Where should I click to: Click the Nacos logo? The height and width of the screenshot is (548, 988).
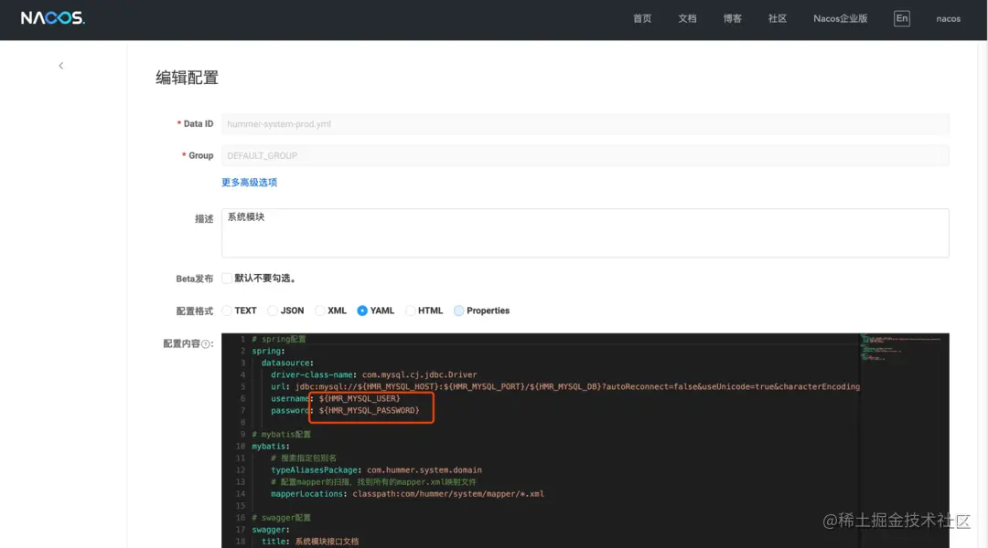click(x=53, y=18)
